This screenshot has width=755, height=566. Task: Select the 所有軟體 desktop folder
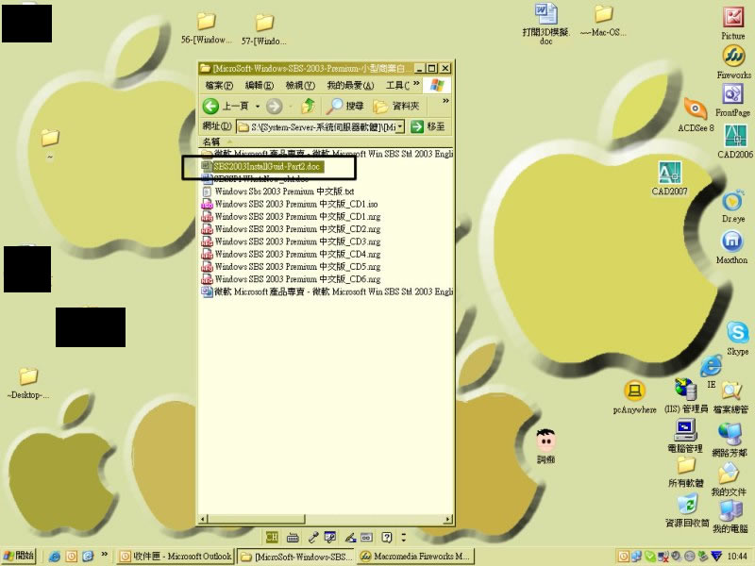pos(686,472)
